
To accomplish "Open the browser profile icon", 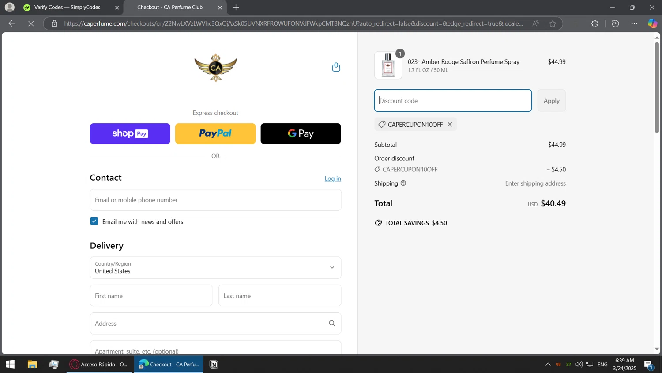I will tap(9, 7).
